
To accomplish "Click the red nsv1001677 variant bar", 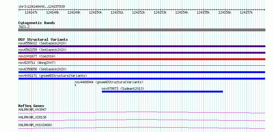I will tap(142, 59).
